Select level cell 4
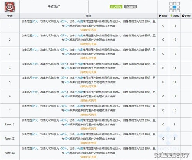This screenshot has width=192, height=160. [10, 68]
